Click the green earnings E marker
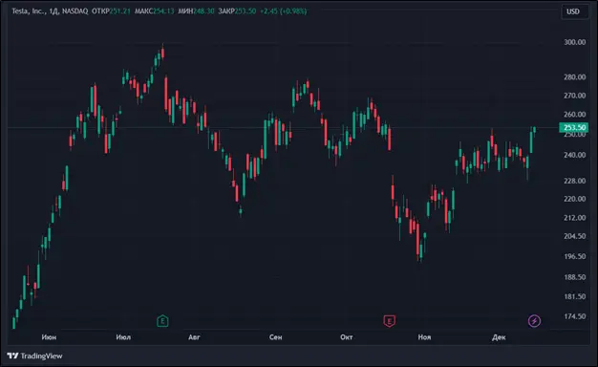Viewport: 598px width, 367px height. point(162,321)
